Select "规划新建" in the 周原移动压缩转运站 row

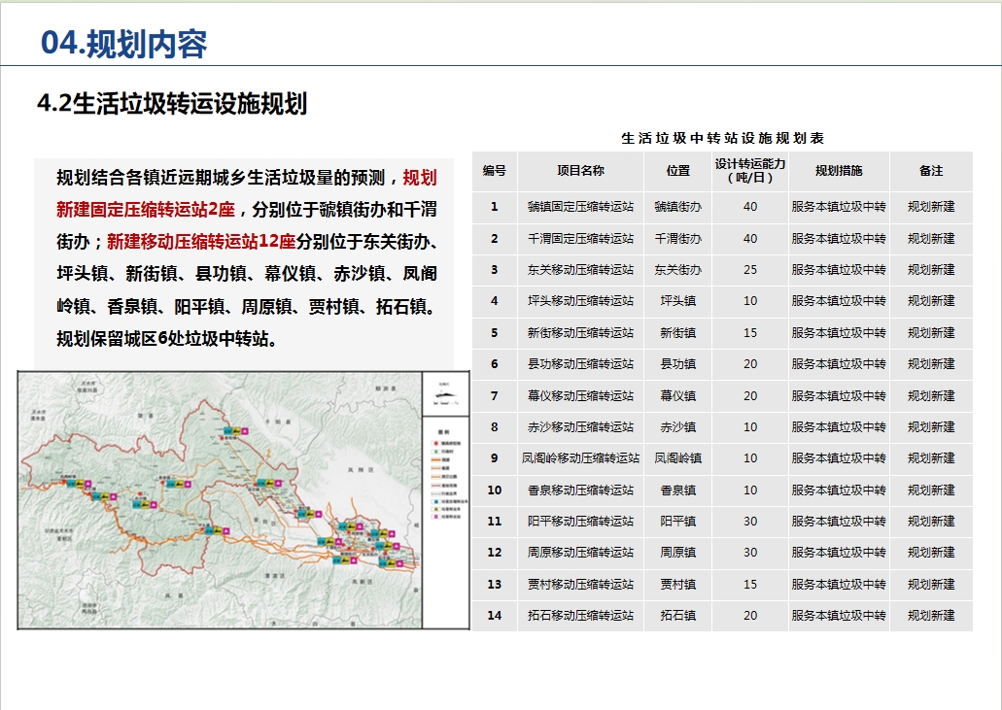coord(931,553)
